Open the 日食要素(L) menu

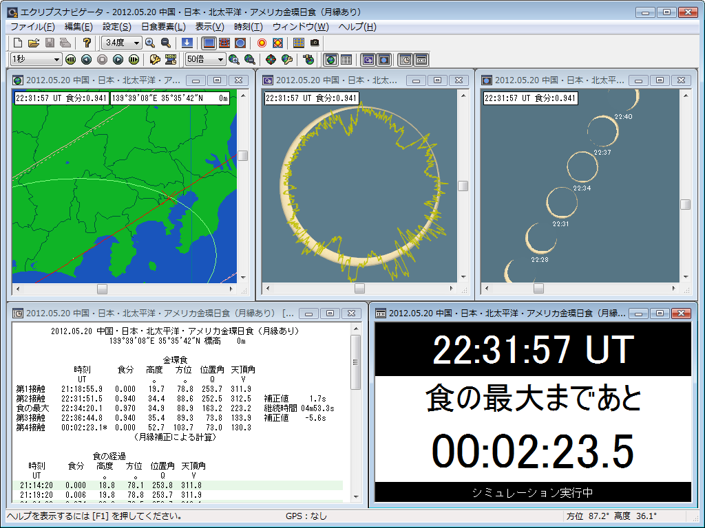[x=163, y=27]
